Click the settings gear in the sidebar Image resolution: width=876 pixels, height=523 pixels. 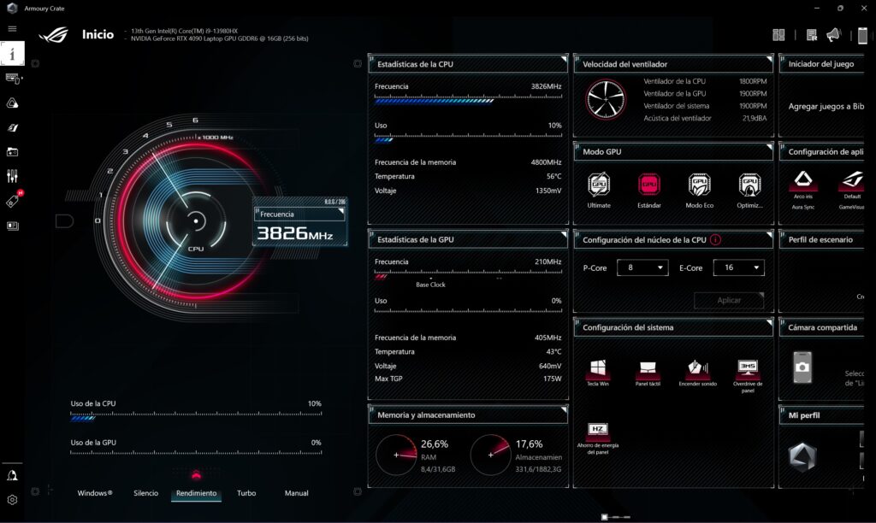[x=12, y=500]
